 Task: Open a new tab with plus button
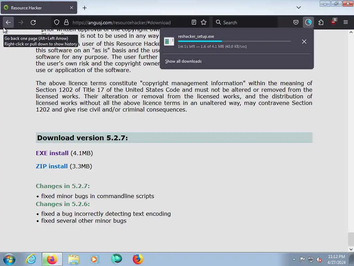(x=84, y=8)
